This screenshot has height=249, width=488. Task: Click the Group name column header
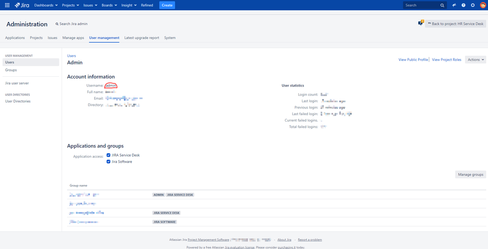[79, 186]
